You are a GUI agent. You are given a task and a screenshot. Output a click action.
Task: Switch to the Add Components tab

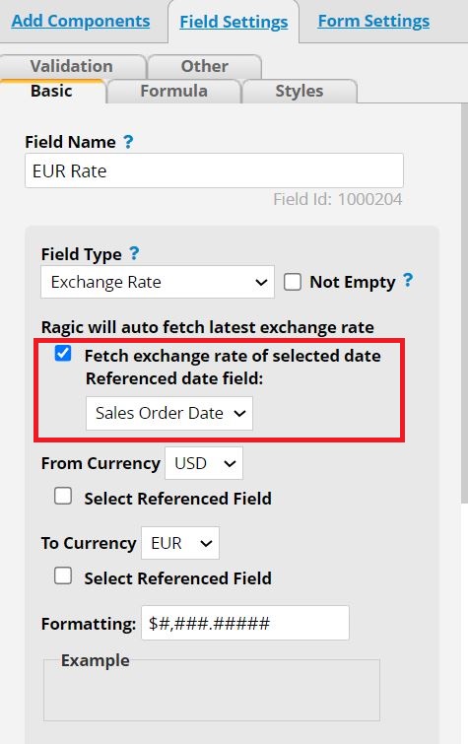click(x=81, y=21)
